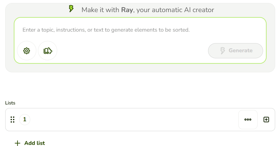Image resolution: width=279 pixels, height=146 pixels.
Task: Click the Ray lightning bolt logo
Action: pyautogui.click(x=71, y=9)
